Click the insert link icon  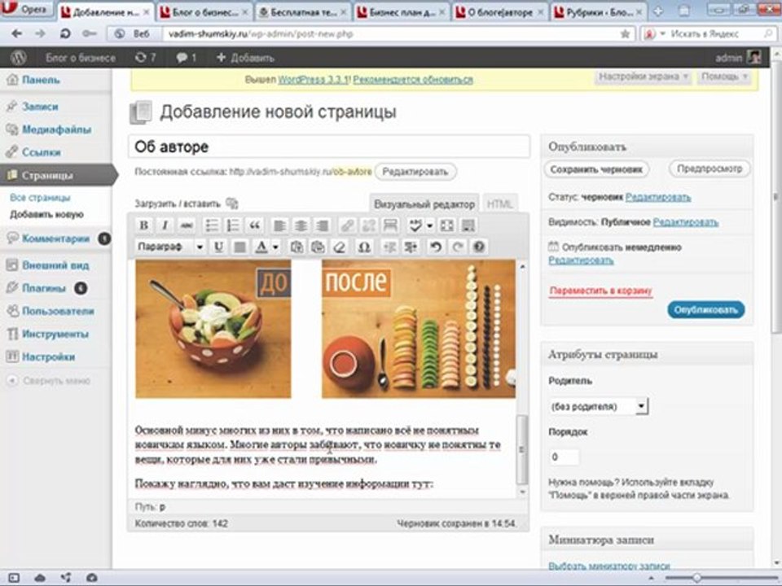(347, 225)
